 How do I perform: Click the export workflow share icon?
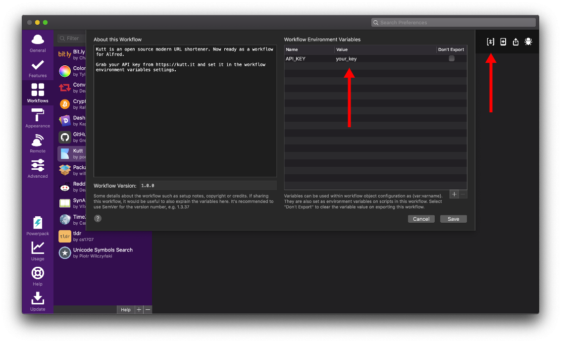point(515,42)
